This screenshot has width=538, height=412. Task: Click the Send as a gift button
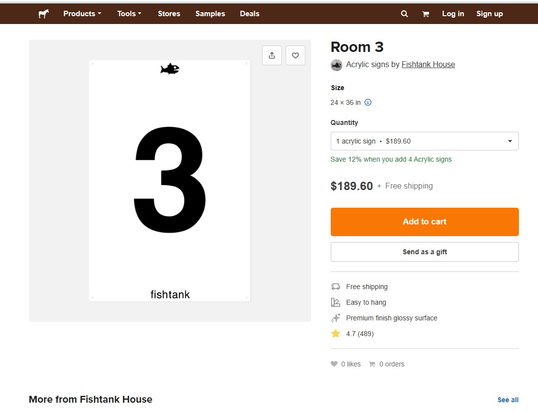[424, 252]
